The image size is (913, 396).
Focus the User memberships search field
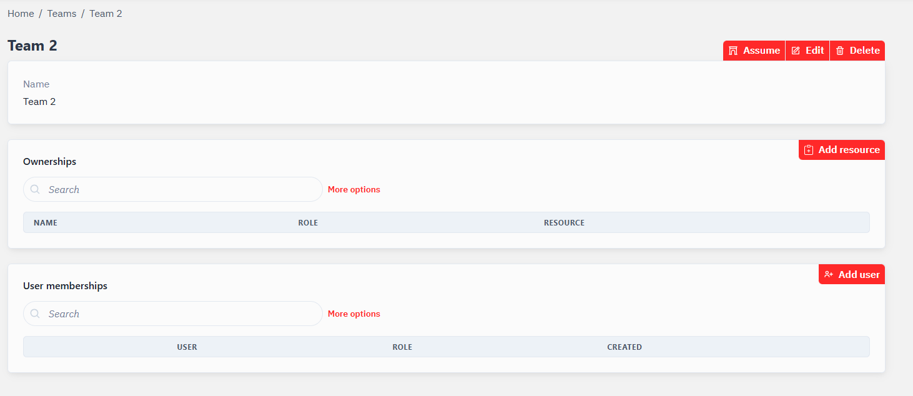181,314
